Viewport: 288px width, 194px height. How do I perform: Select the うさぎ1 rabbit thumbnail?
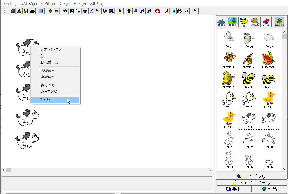228,140
